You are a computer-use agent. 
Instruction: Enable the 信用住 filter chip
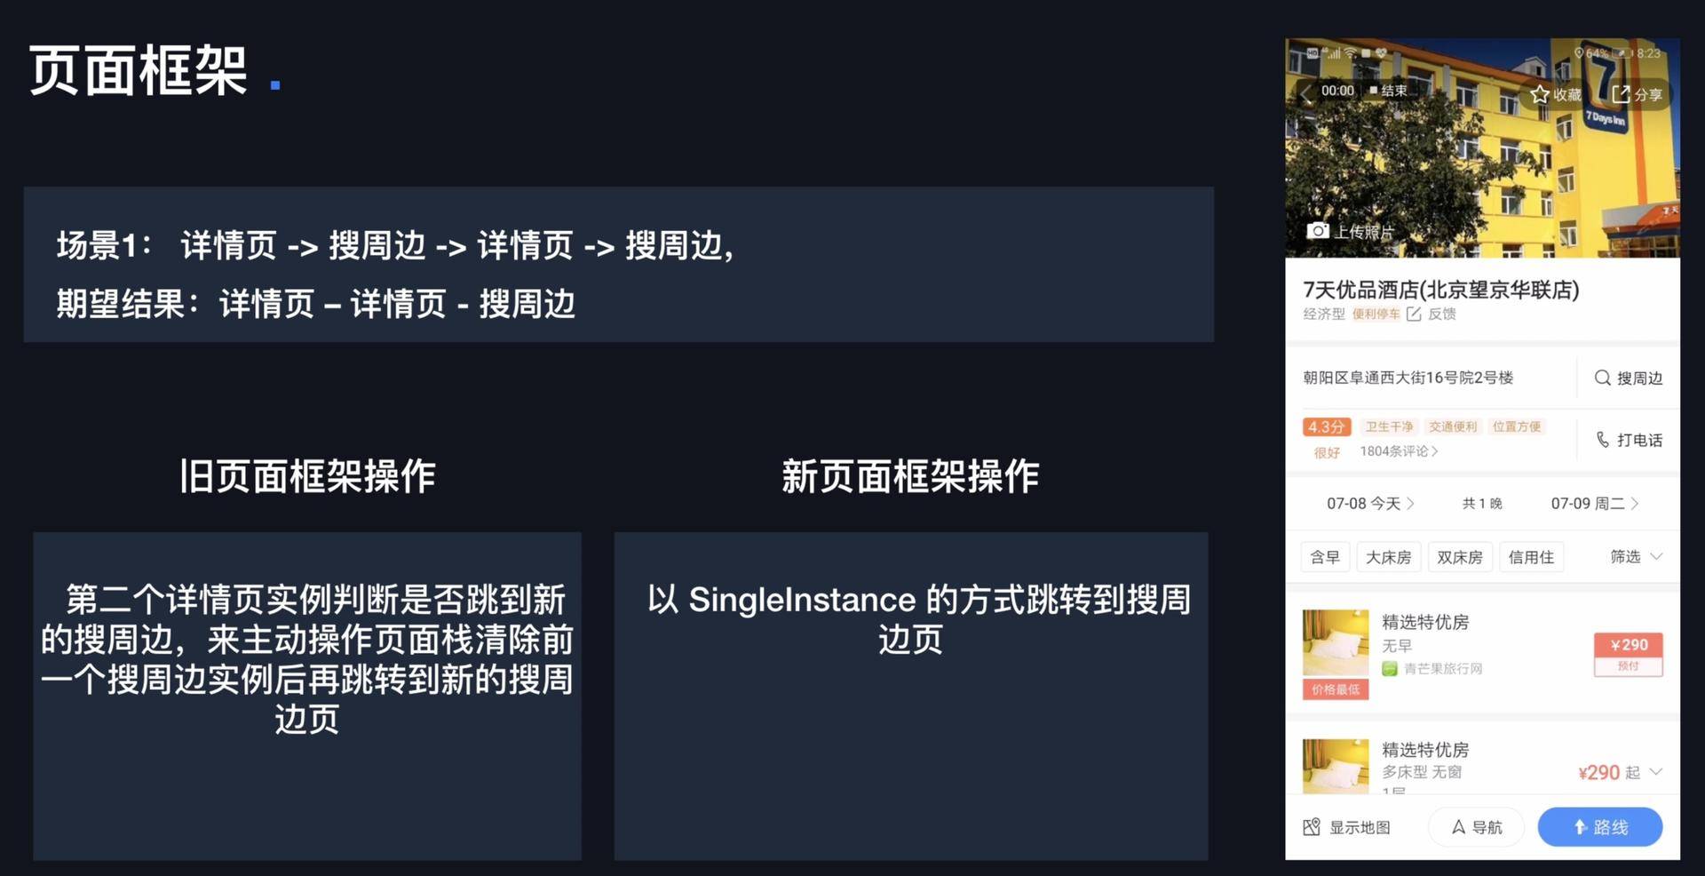pos(1531,557)
